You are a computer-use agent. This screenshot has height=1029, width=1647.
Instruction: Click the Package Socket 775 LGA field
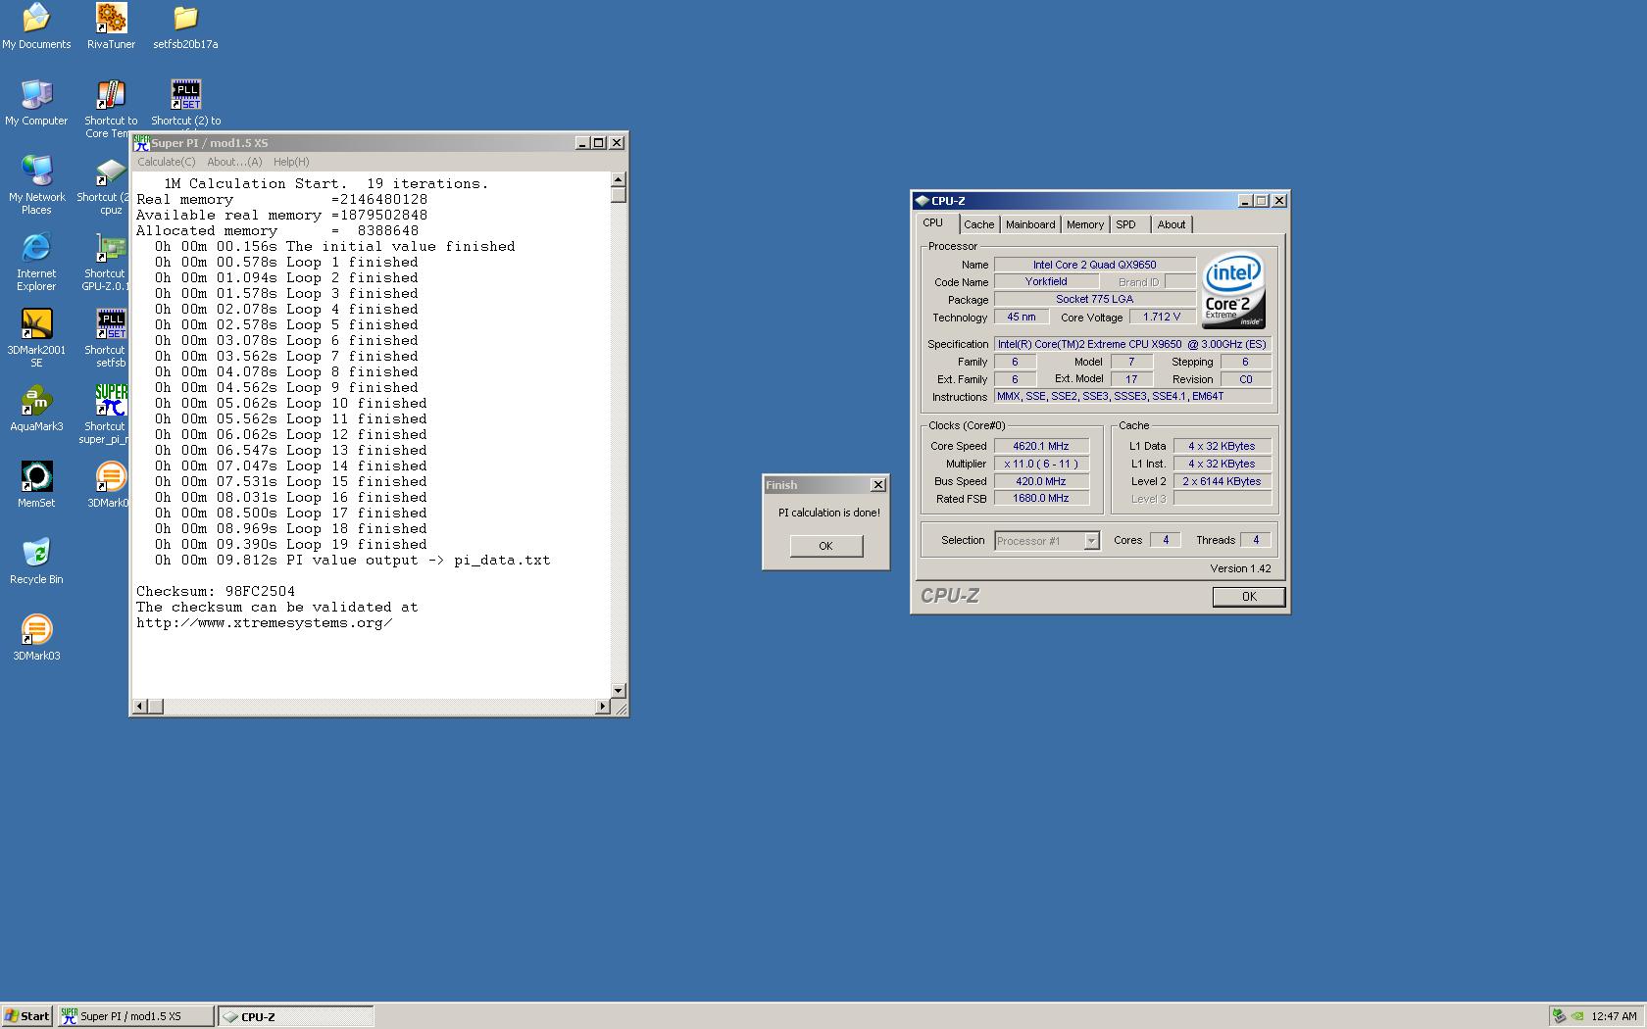(1094, 299)
